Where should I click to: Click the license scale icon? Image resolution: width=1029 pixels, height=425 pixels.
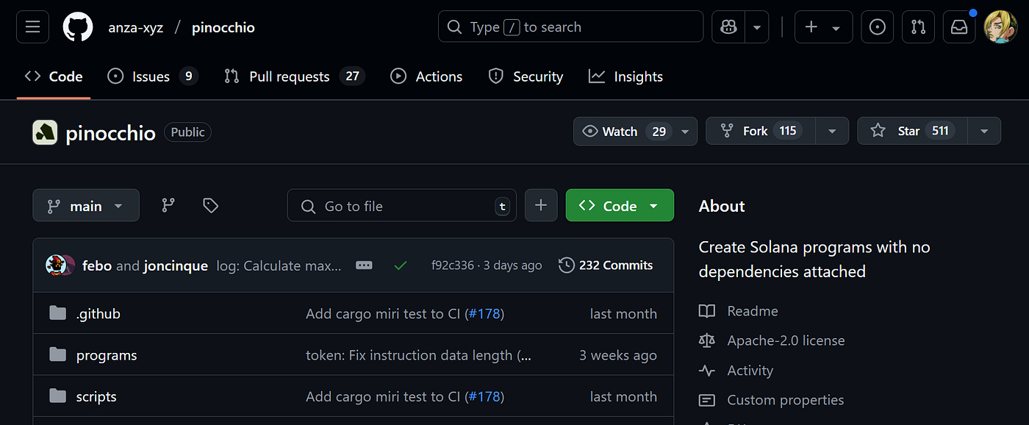click(x=707, y=340)
